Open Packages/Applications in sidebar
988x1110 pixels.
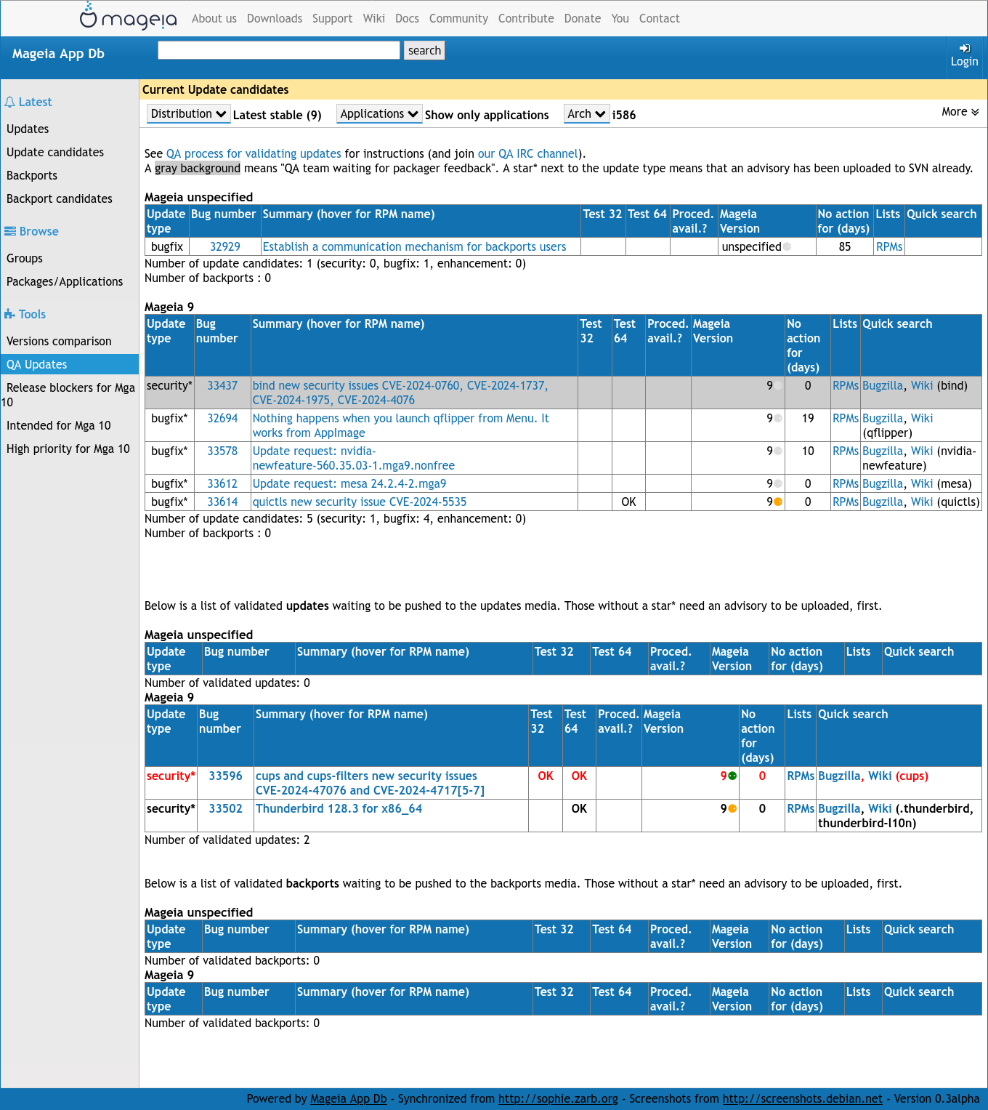pos(65,281)
